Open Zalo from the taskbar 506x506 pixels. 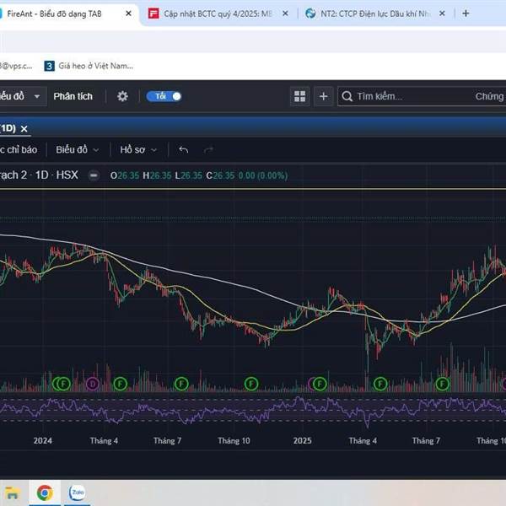77,492
